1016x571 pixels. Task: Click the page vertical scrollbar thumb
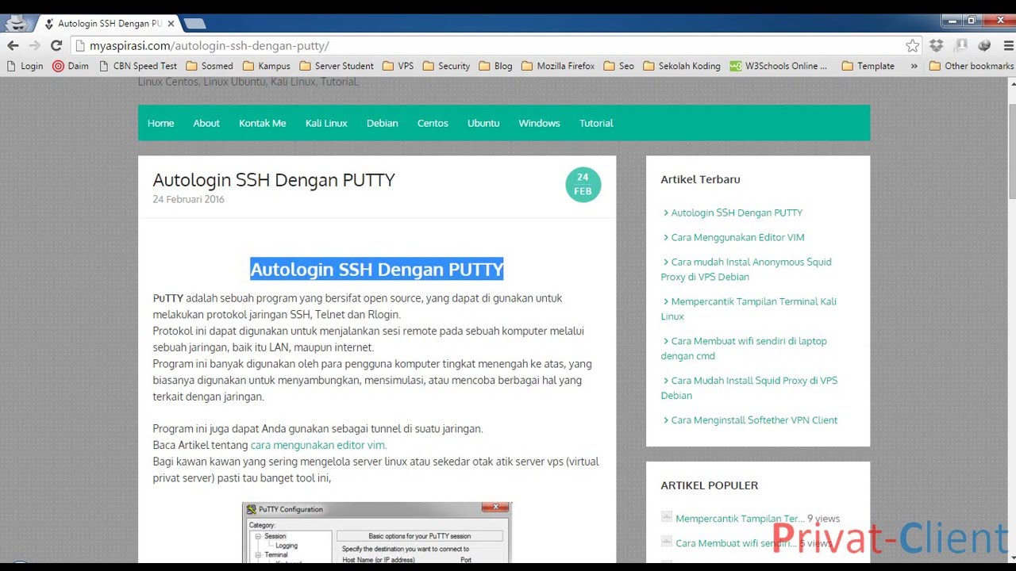(1012, 152)
